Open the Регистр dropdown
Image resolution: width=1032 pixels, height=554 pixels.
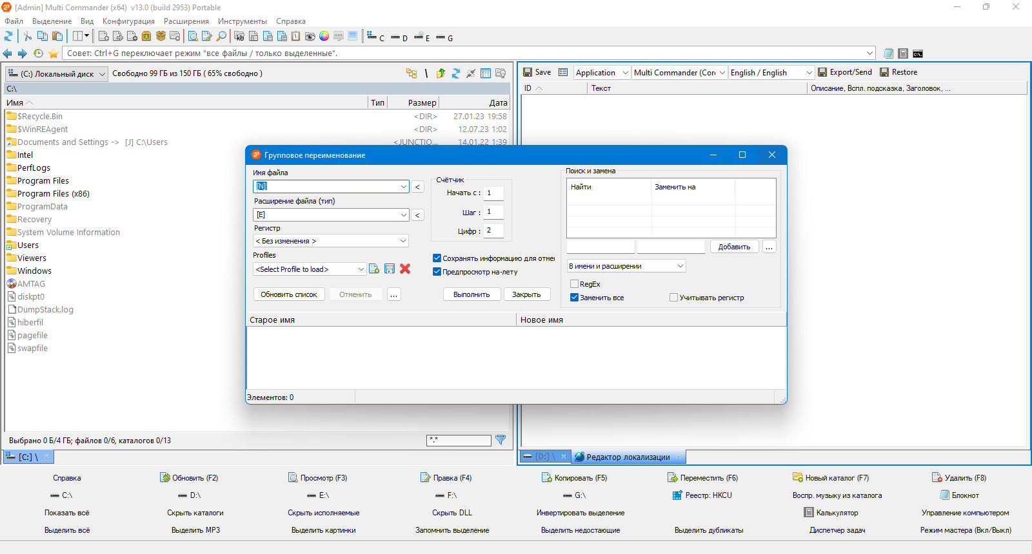click(331, 241)
